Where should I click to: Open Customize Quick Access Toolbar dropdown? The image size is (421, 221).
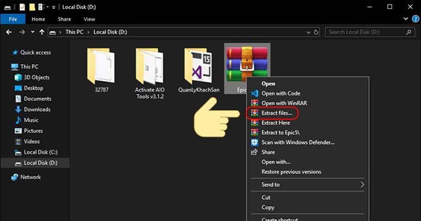[54, 8]
